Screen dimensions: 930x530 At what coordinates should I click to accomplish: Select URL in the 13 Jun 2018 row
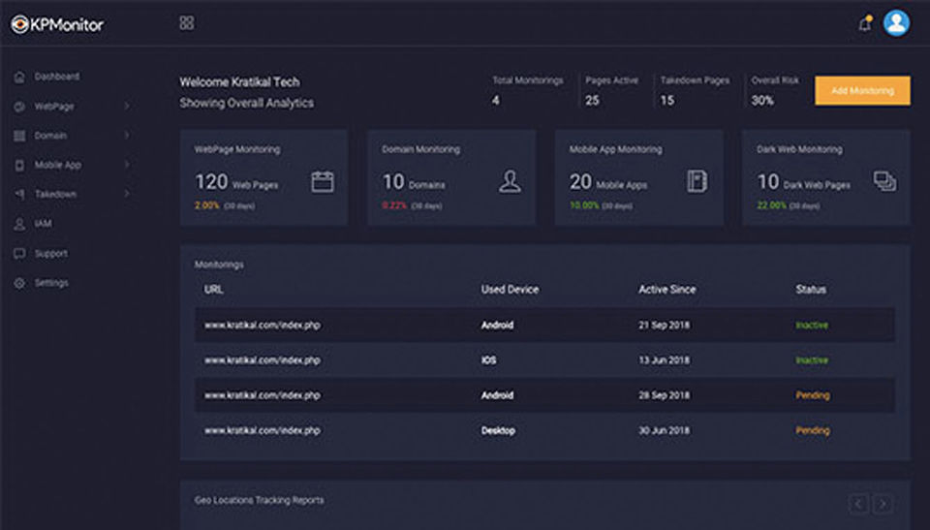pyautogui.click(x=263, y=359)
